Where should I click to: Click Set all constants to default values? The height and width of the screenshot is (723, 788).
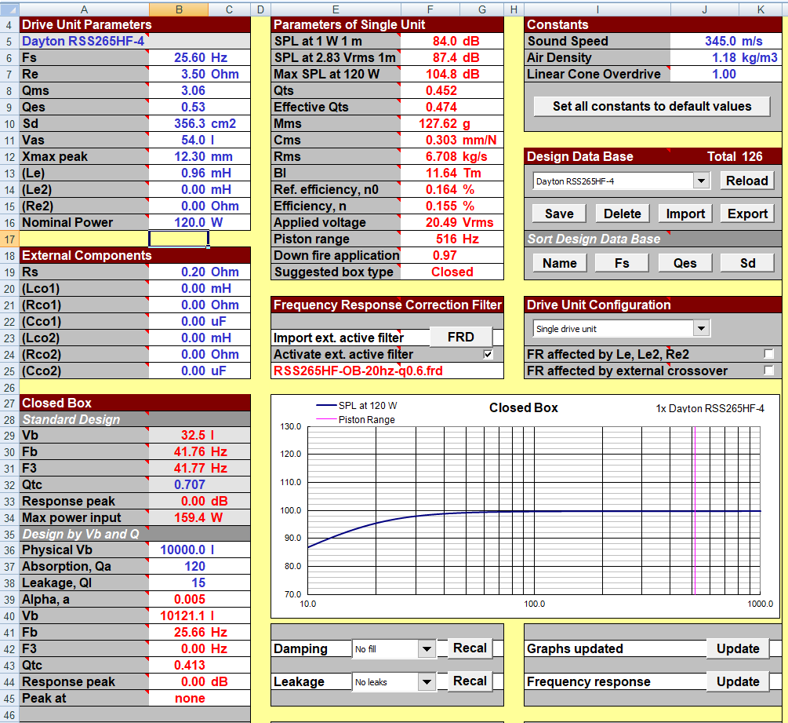[x=652, y=106]
